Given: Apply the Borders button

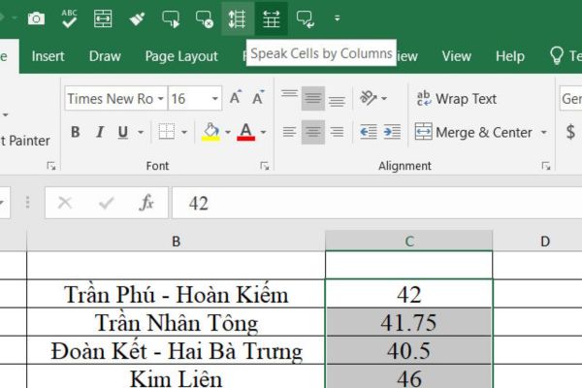Looking at the screenshot, I should [x=167, y=132].
